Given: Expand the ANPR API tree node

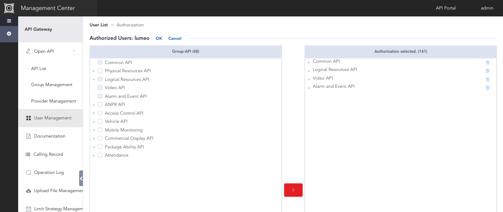Looking at the screenshot, I should coord(94,105).
